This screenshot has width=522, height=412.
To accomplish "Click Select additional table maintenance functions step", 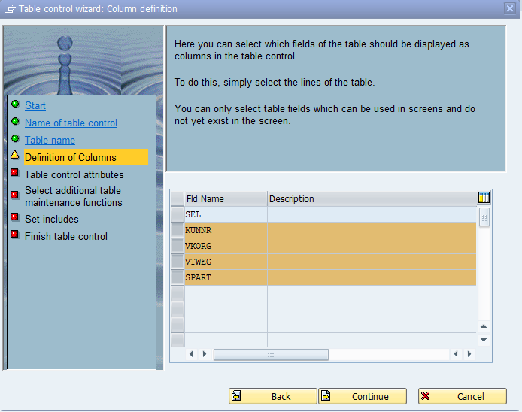I will tap(74, 196).
